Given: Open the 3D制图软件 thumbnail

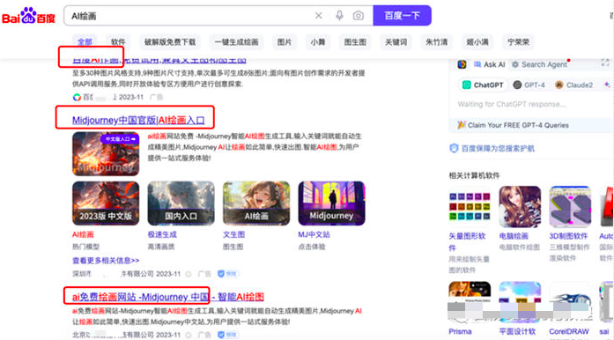Looking at the screenshot, I should 570,206.
